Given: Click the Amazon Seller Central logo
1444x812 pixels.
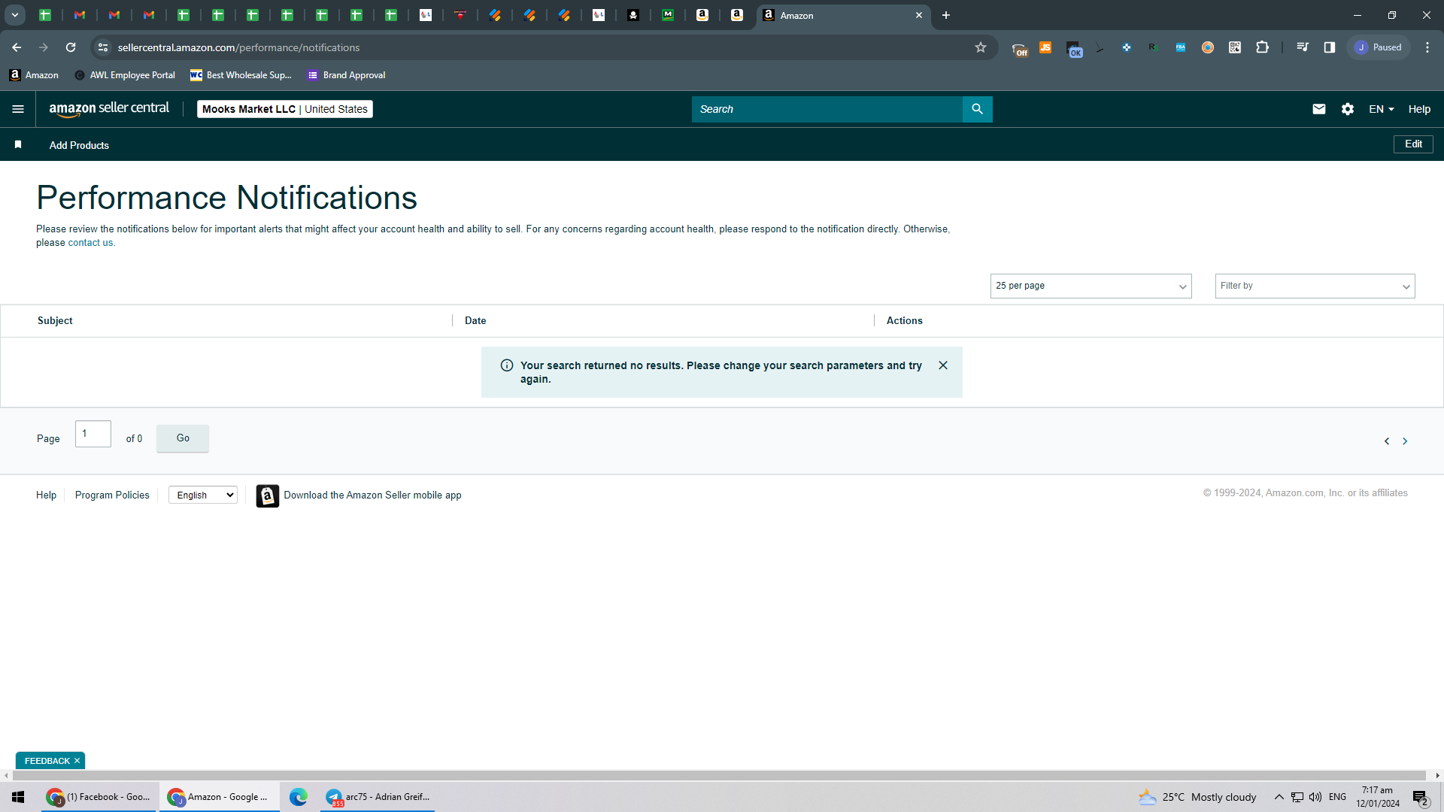Looking at the screenshot, I should point(109,109).
